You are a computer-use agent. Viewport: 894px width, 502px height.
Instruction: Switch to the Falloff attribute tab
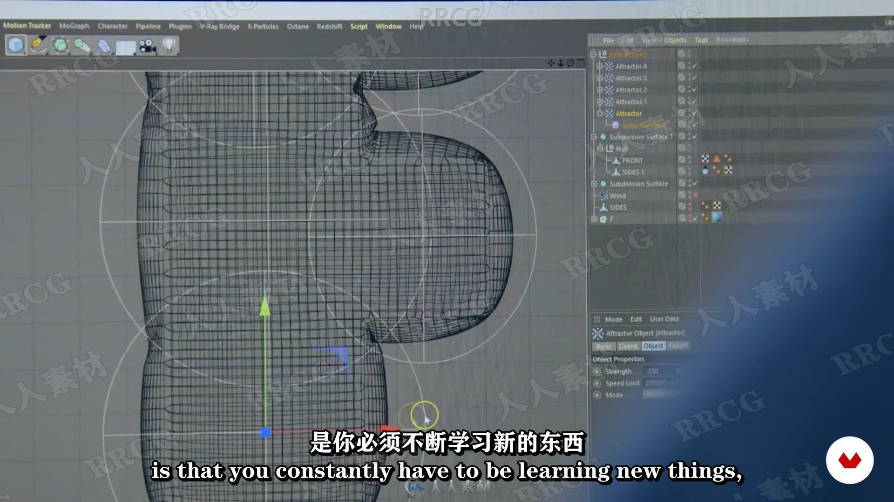[x=677, y=345]
